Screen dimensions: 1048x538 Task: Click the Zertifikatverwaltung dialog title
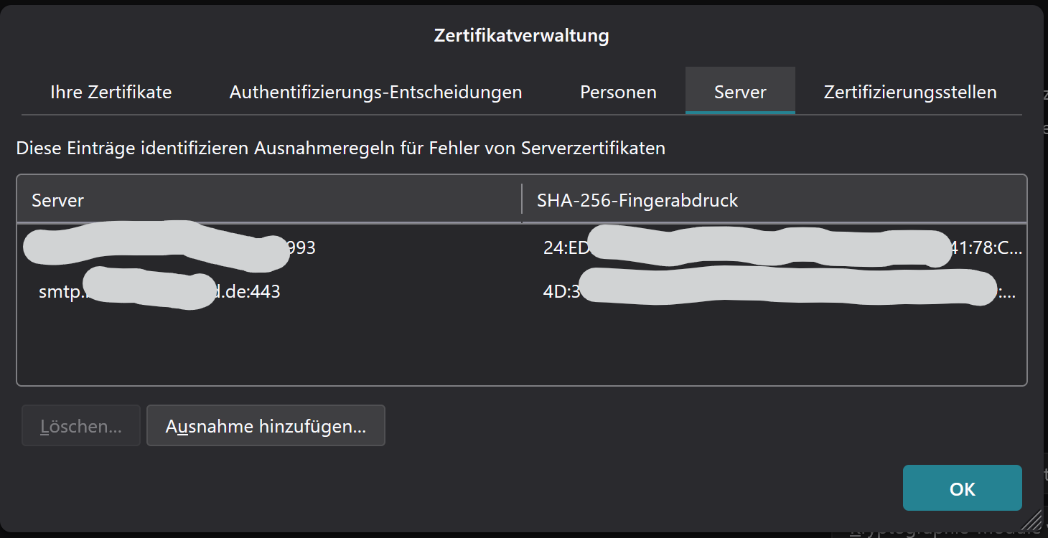[521, 35]
